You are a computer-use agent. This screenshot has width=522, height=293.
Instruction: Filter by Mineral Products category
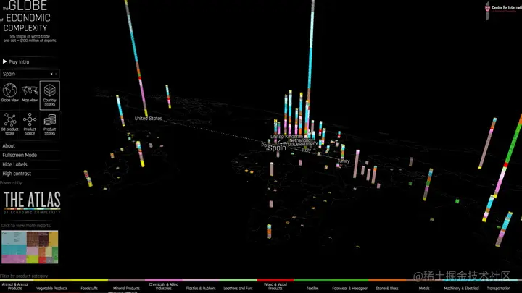pos(126,289)
